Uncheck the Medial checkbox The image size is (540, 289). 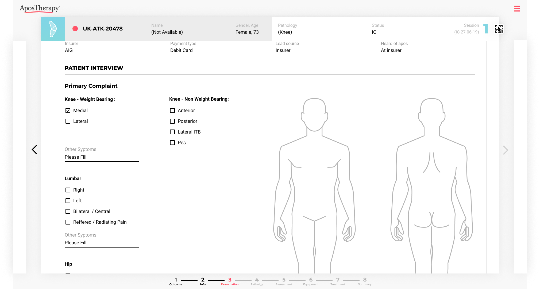pos(68,111)
